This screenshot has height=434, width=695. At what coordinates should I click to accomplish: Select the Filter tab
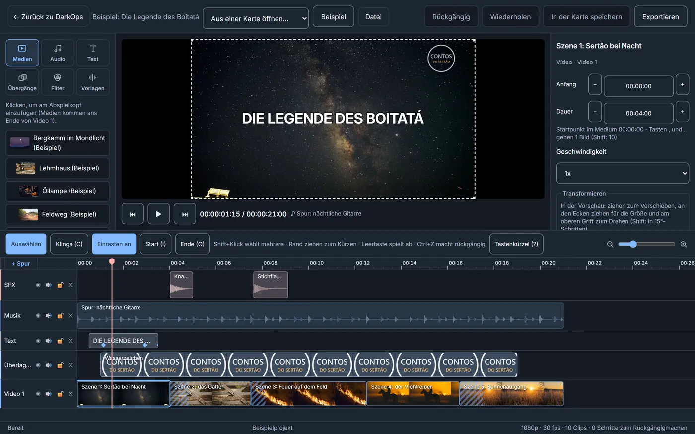click(x=58, y=82)
